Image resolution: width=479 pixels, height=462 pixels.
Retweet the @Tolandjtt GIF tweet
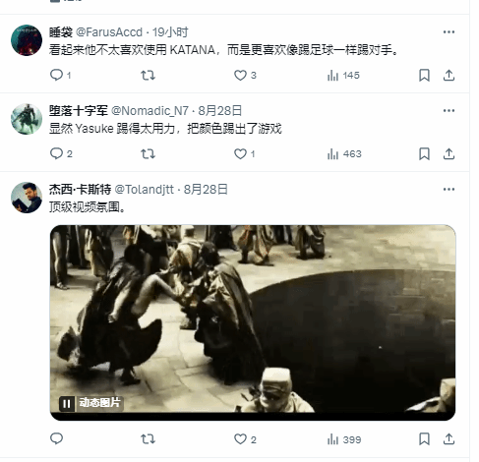(148, 439)
